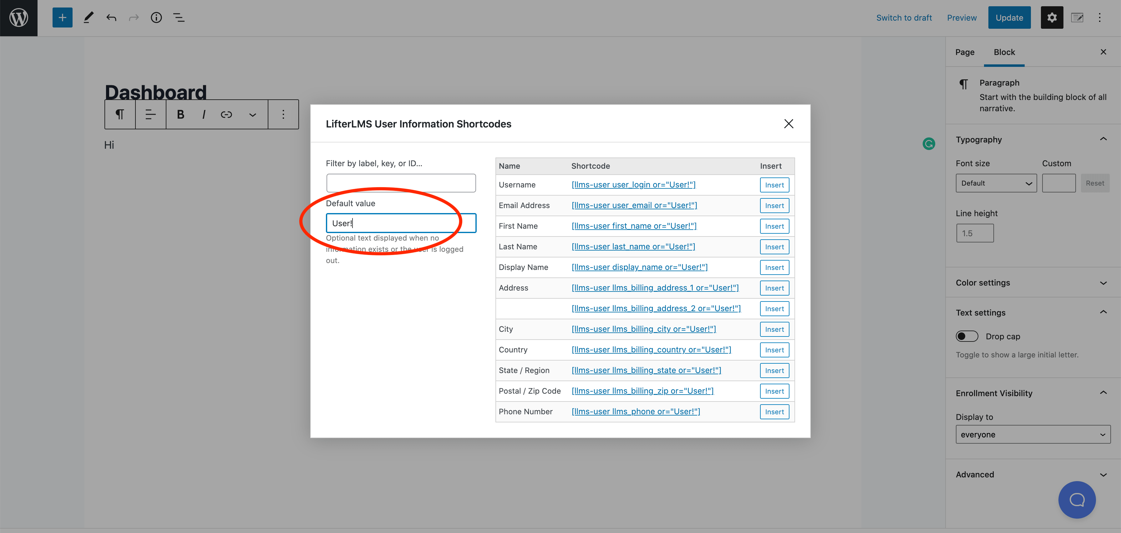The image size is (1121, 533).
Task: Close the shortcodes modal with X
Action: tap(789, 124)
